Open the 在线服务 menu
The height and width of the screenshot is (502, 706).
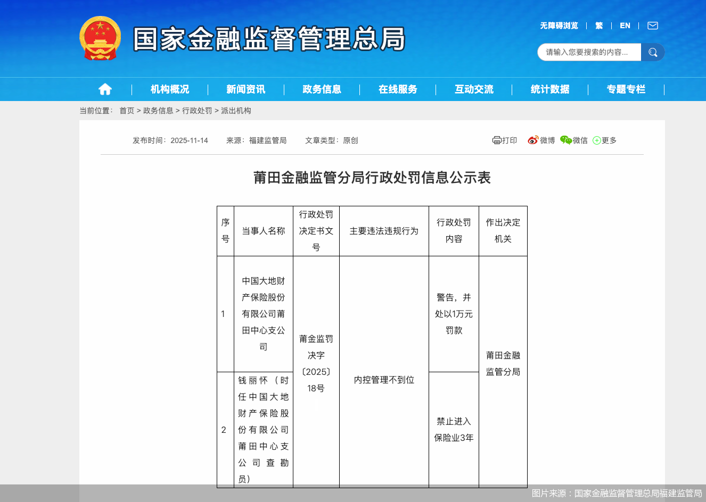398,89
